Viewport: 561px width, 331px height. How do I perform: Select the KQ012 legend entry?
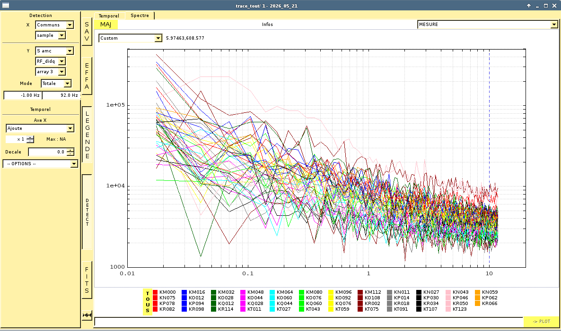pyautogui.click(x=226, y=304)
